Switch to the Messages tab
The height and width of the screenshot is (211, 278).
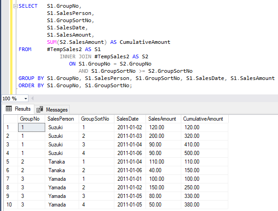coord(52,109)
